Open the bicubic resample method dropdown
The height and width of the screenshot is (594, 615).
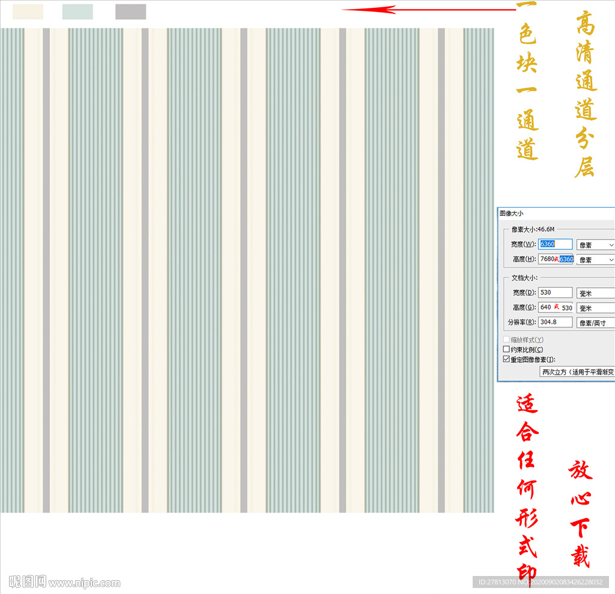coord(577,372)
